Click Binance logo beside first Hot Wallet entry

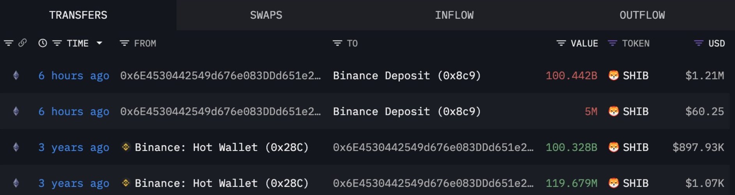[x=126, y=147]
